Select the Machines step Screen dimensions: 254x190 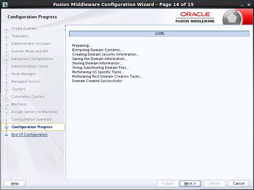[x=19, y=104]
